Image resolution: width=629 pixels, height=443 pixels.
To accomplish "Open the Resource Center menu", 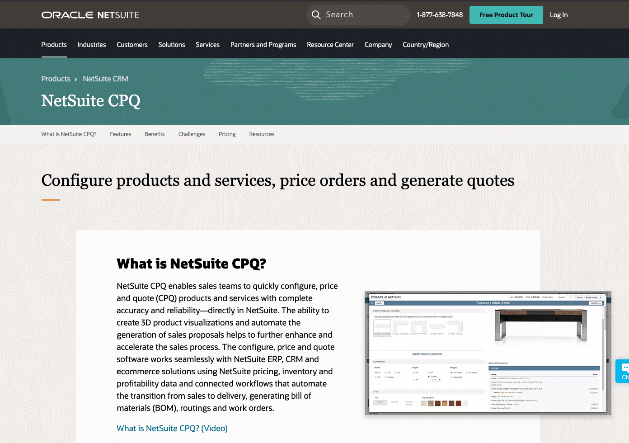I will (330, 45).
